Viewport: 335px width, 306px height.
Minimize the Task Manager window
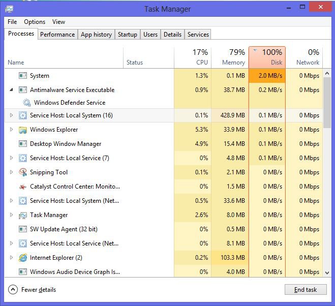[x=289, y=8]
